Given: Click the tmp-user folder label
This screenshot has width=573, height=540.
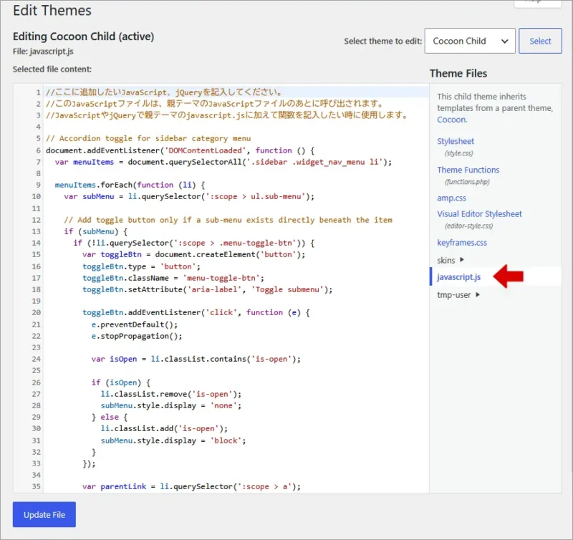Looking at the screenshot, I should (454, 295).
